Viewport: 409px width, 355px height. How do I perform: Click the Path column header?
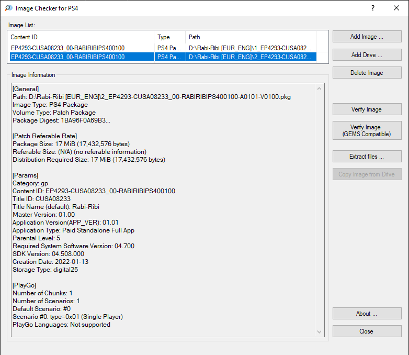click(251, 37)
